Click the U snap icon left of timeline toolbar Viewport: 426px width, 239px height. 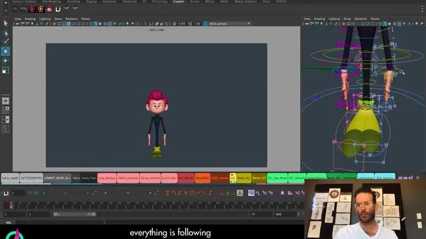point(6,193)
